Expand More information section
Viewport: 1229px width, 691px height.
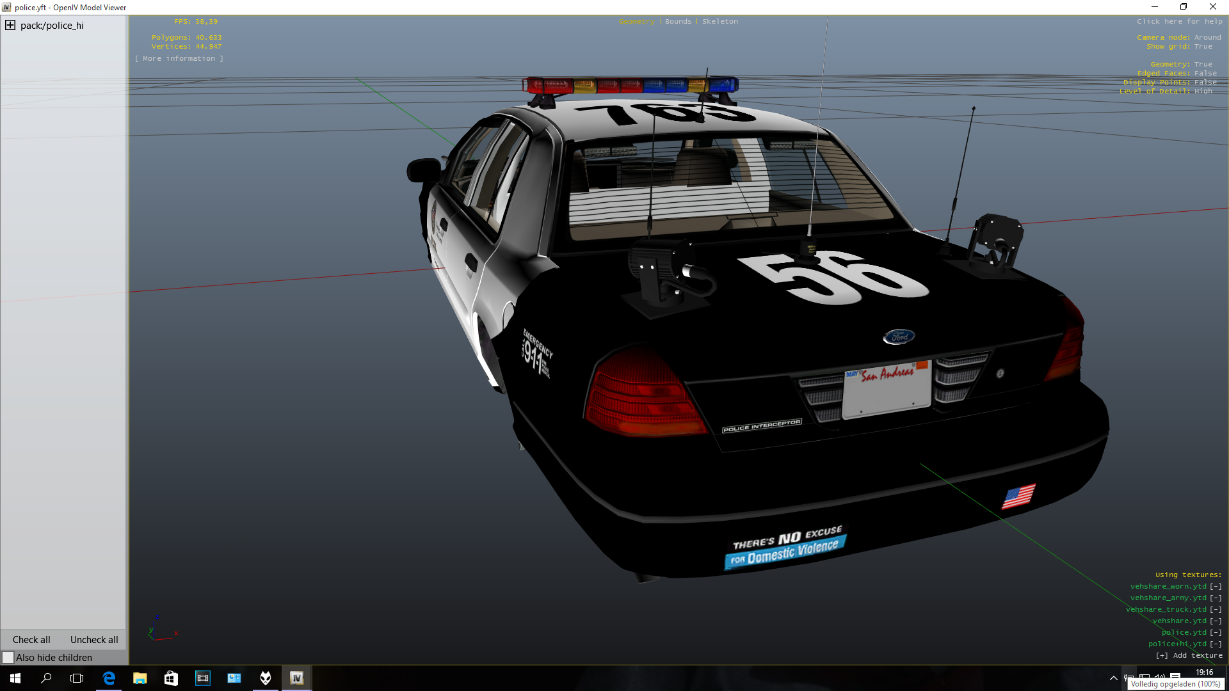[x=179, y=59]
